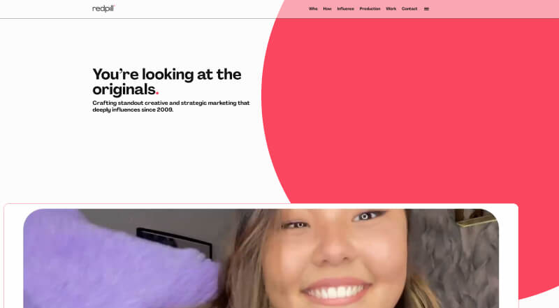Click the "Crafting standout creative" subtitle text
This screenshot has width=559, height=308.
[x=130, y=103]
